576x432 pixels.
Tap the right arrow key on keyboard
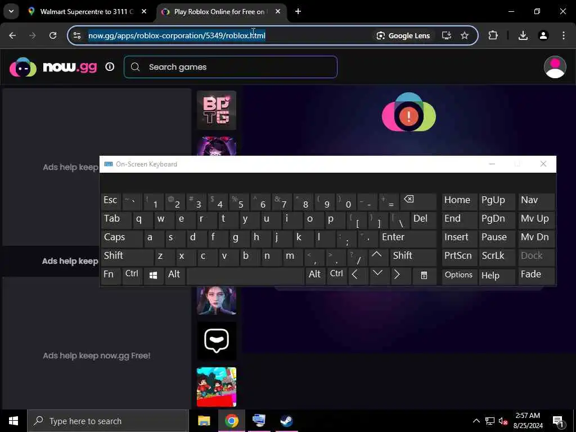(399, 275)
